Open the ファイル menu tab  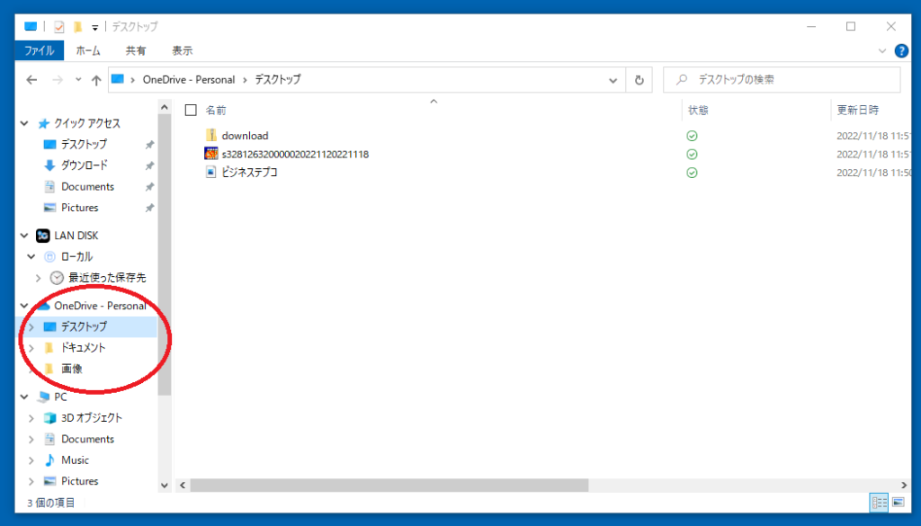coord(40,50)
